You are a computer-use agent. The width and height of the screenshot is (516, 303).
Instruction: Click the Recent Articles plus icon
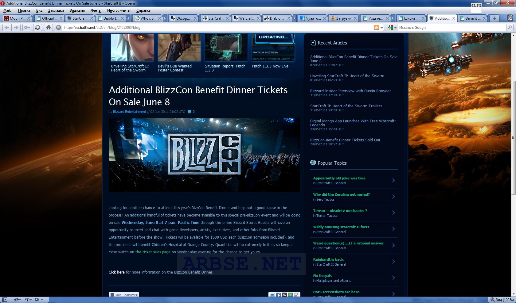tap(313, 43)
